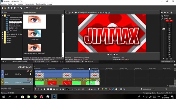Open event FX on the XDFGSER clip

[x=96, y=71]
